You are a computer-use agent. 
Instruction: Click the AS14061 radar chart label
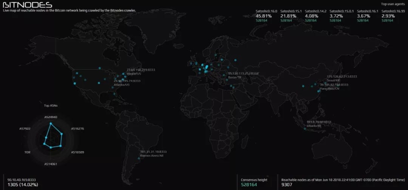pyautogui.click(x=51, y=164)
